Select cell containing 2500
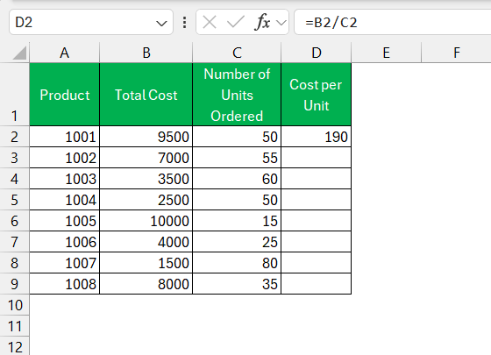Image resolution: width=491 pixels, height=355 pixels. coord(146,200)
